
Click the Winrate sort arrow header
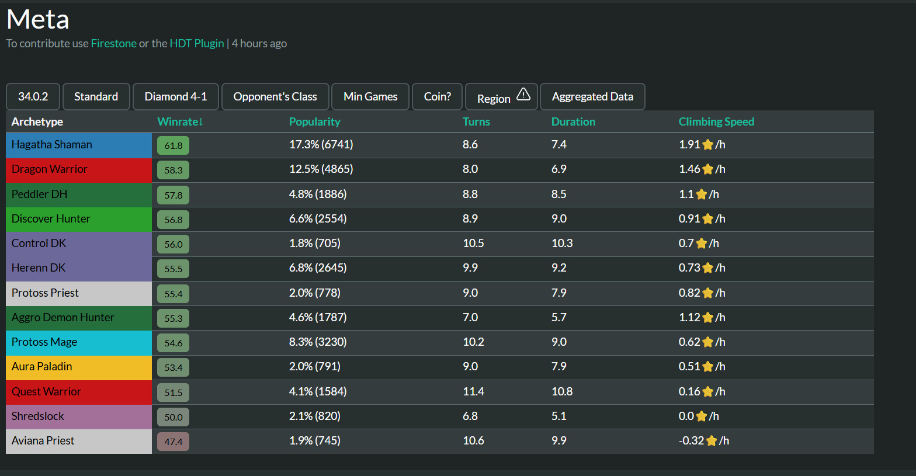180,121
